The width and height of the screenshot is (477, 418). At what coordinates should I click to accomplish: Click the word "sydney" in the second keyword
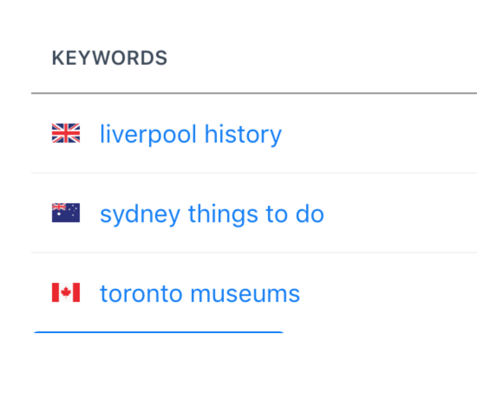click(140, 215)
